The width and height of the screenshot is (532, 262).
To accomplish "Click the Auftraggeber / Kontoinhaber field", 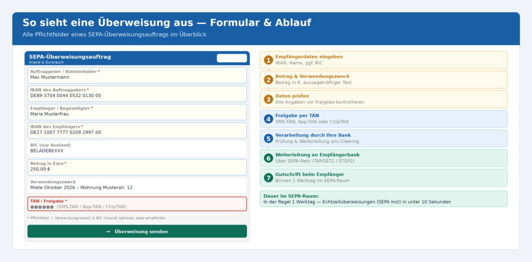I will click(x=137, y=75).
